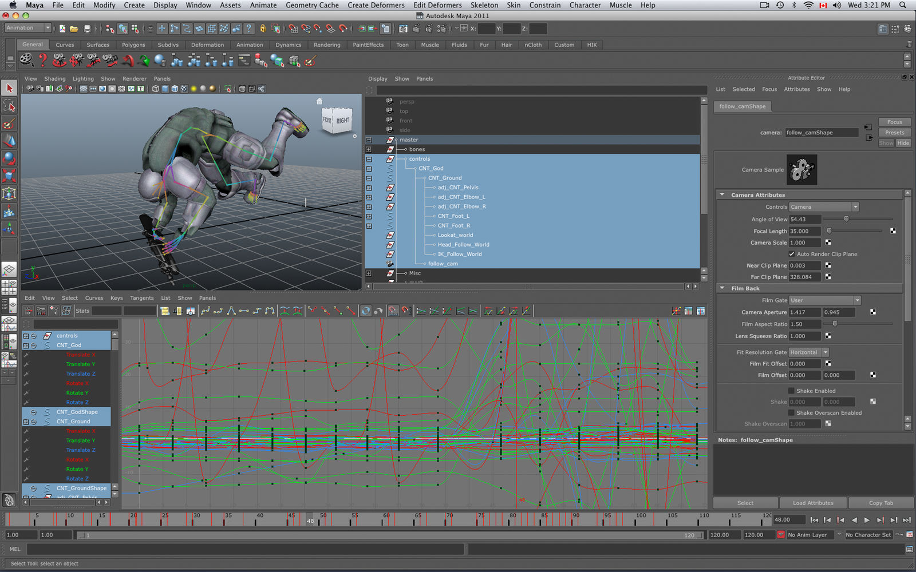916x572 pixels.
Task: Select the arrow Select Tool in toolbox
Action: 9,88
